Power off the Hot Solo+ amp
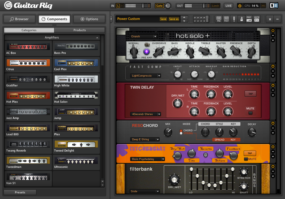The image size is (285, 199). pos(273,30)
